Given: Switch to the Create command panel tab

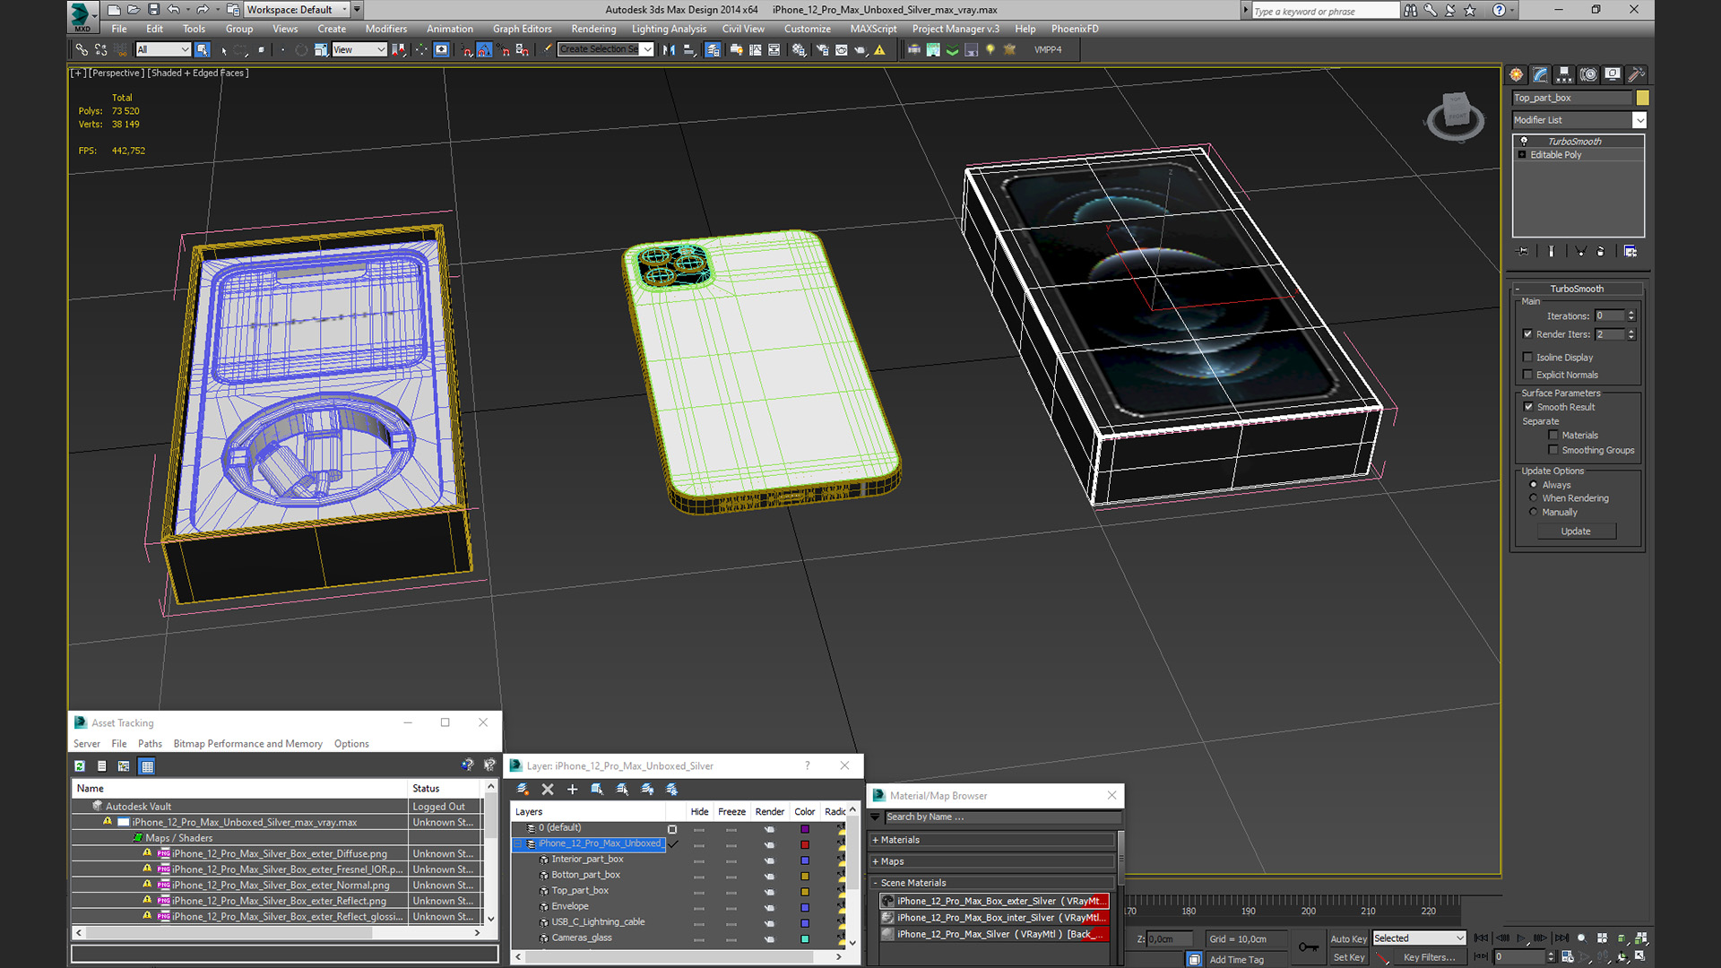Looking at the screenshot, I should pos(1516,74).
